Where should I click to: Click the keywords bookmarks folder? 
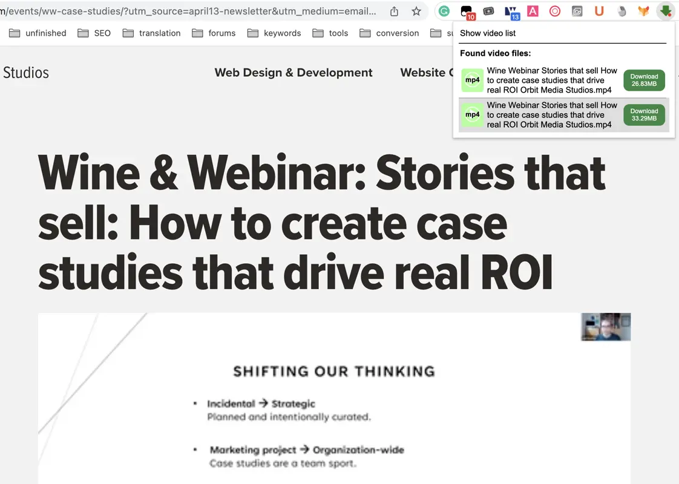[282, 33]
